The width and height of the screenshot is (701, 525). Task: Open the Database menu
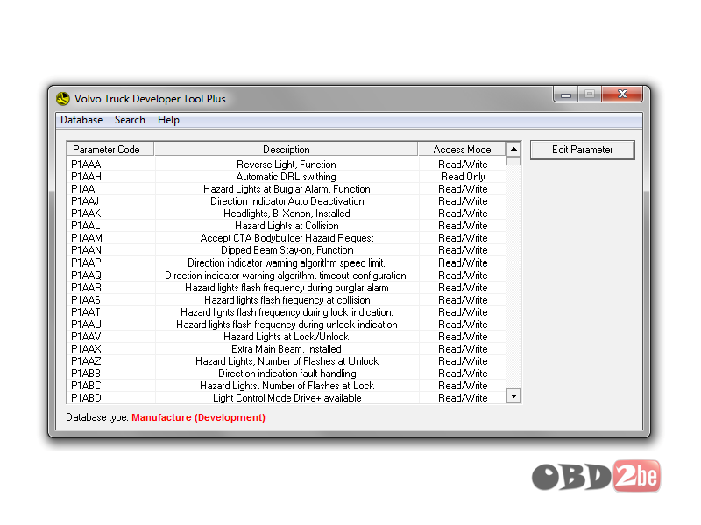click(81, 120)
